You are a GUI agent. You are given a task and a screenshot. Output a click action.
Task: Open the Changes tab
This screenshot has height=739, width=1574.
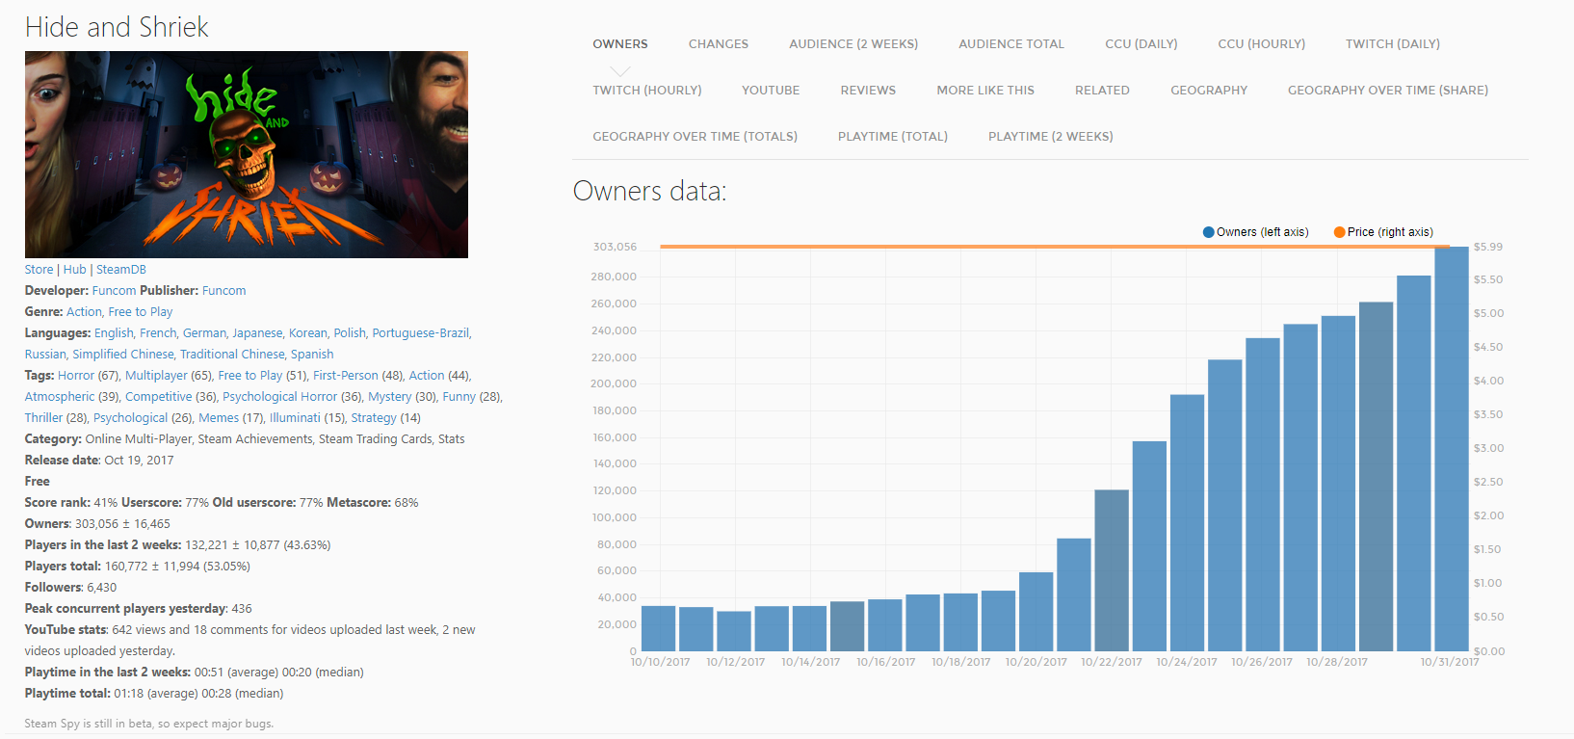point(718,44)
